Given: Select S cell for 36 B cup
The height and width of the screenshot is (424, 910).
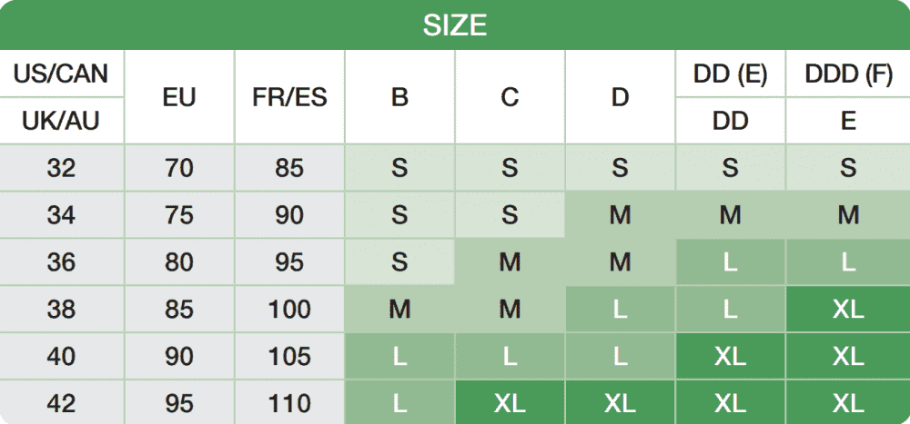Looking at the screenshot, I should 399,261.
